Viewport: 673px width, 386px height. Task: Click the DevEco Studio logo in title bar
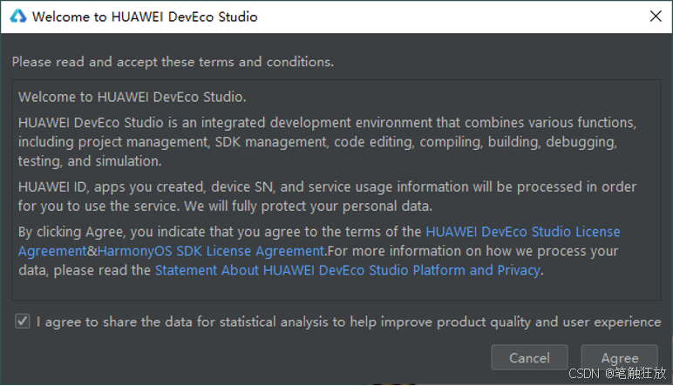[x=18, y=17]
